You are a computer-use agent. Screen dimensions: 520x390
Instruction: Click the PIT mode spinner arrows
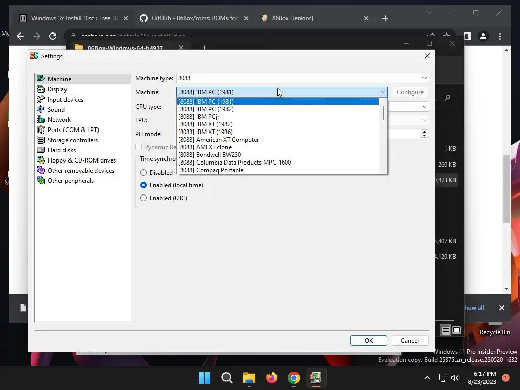pyautogui.click(x=424, y=134)
